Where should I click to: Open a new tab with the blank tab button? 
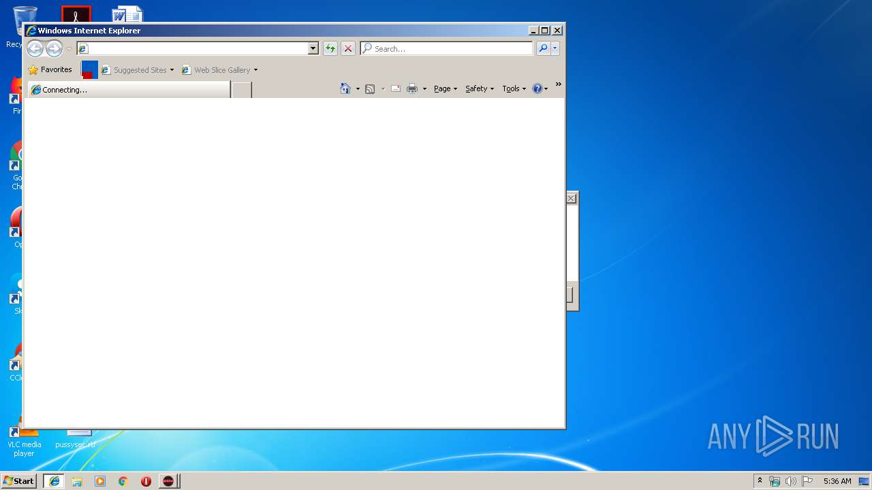[242, 89]
